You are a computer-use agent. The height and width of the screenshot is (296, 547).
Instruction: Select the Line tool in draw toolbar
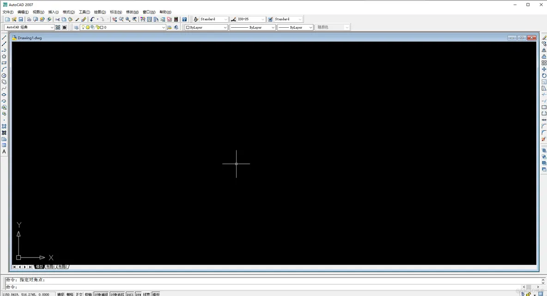pyautogui.click(x=4, y=37)
